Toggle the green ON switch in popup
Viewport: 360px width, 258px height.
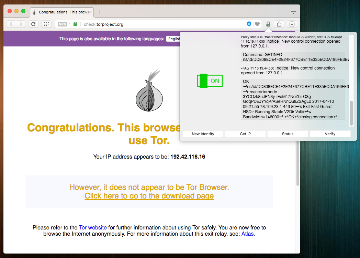click(210, 81)
